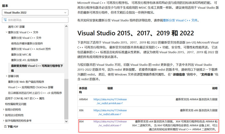The image size is (225, 134).
Task: Open the 重新分发 Visual C++ 文件 link in the article
Action: click(x=180, y=20)
